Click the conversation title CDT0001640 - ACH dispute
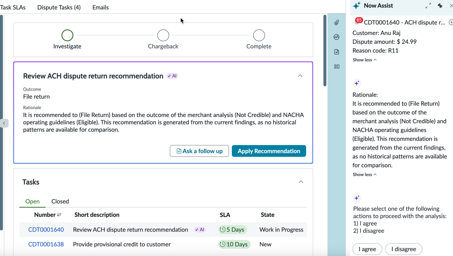The width and height of the screenshot is (453, 256). [405, 23]
